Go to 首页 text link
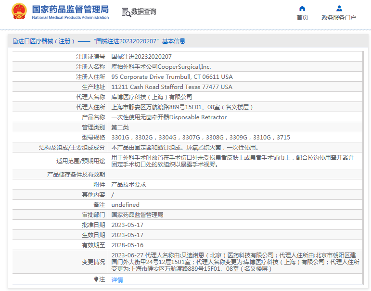Image resolution: width=371 pixels, height=291 pixels. 302,17
